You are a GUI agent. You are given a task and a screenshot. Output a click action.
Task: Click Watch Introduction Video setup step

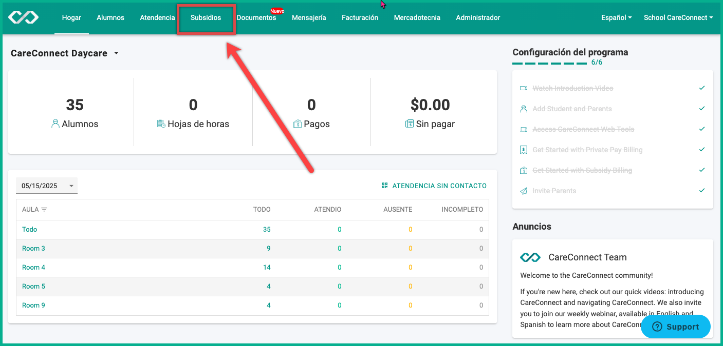pyautogui.click(x=573, y=88)
